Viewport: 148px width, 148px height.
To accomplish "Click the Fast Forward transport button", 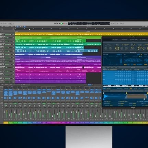I will [57, 24].
